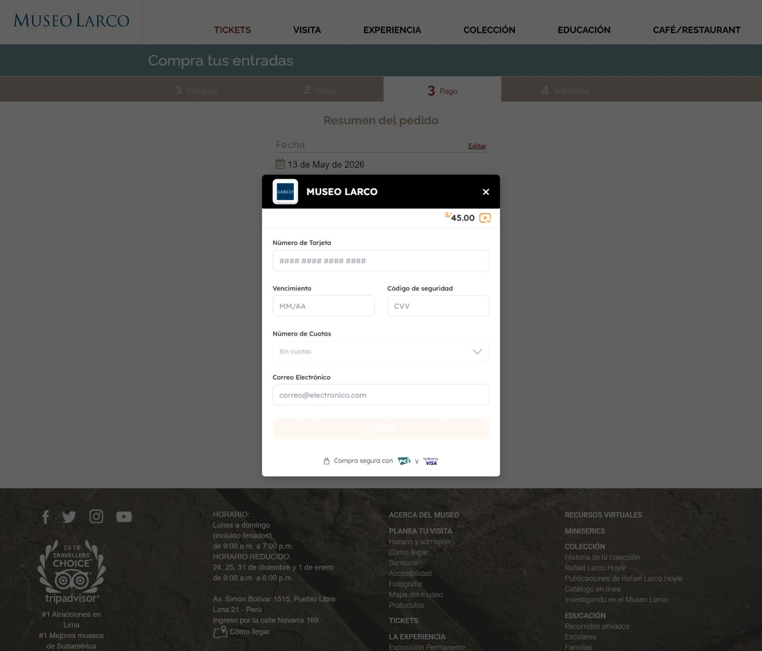
Task: Open LA EXPERIENCIA footer link
Action: [417, 637]
